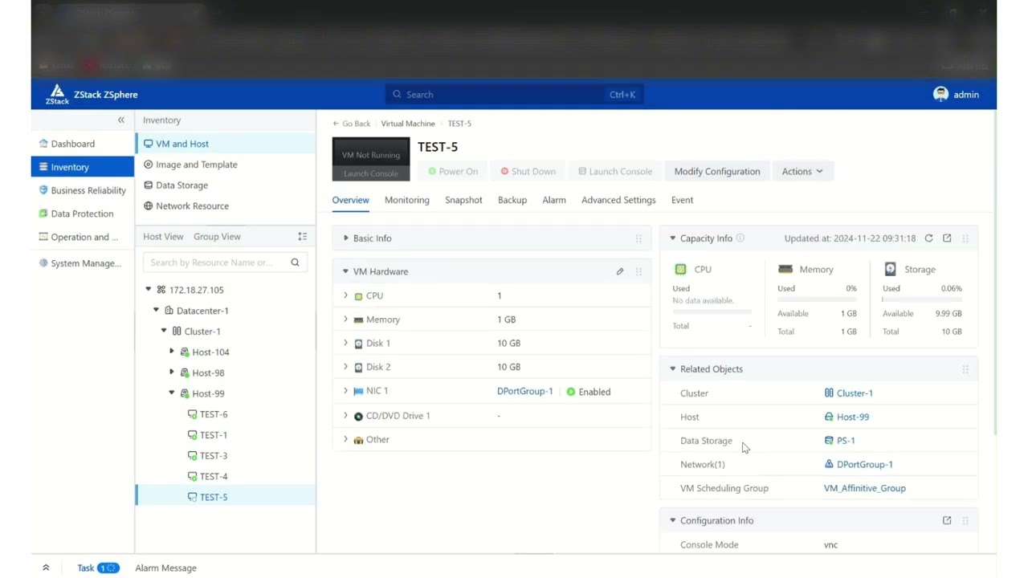This screenshot has width=1028, height=578.
Task: Click the ZStack logo icon
Action: tap(57, 94)
